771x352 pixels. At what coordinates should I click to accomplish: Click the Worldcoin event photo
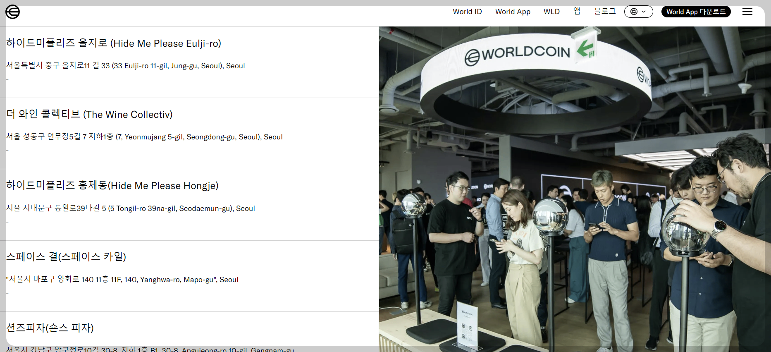575,189
